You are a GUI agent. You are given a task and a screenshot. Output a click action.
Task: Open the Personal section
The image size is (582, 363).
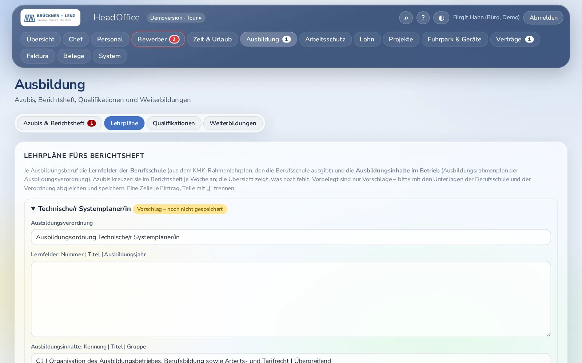pyautogui.click(x=110, y=39)
